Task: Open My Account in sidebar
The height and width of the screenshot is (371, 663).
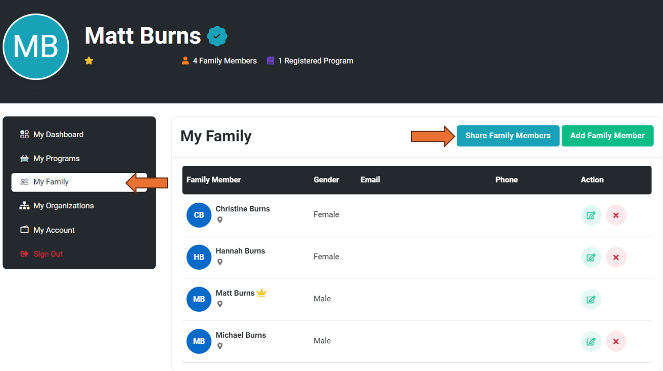Action: point(79,230)
